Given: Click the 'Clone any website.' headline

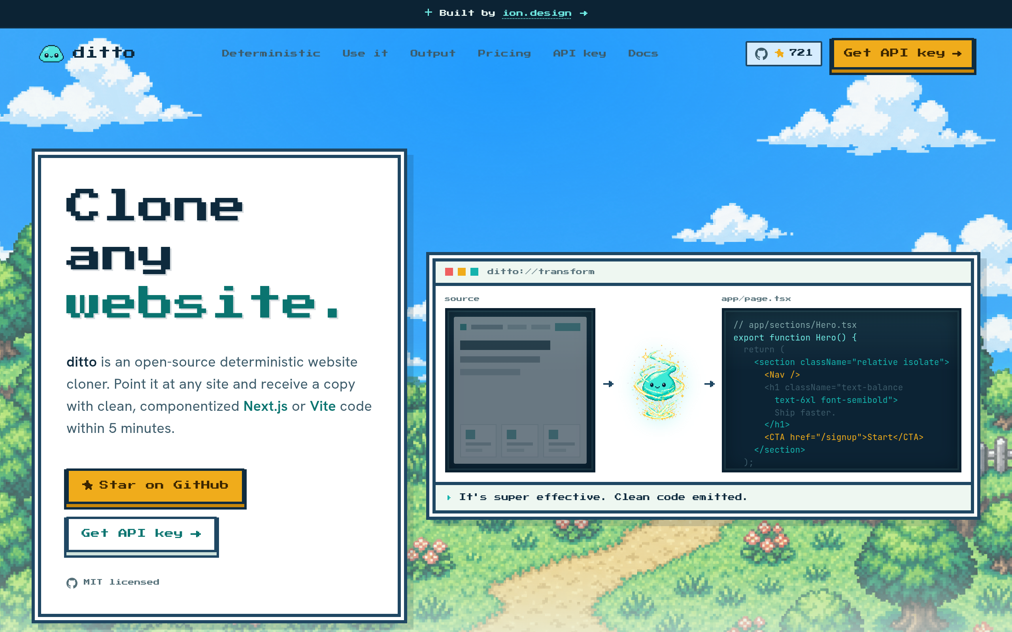Looking at the screenshot, I should coord(203,253).
